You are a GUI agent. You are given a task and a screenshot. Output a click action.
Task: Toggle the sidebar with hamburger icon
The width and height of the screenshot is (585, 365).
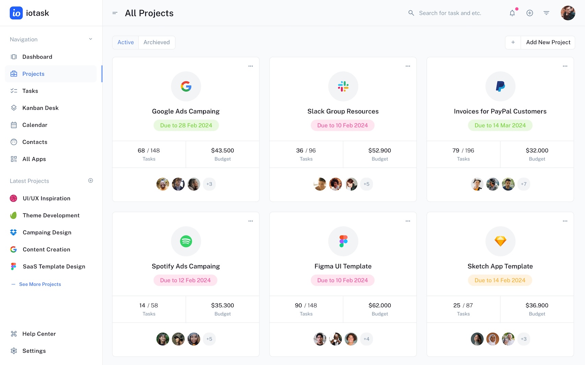pos(115,13)
